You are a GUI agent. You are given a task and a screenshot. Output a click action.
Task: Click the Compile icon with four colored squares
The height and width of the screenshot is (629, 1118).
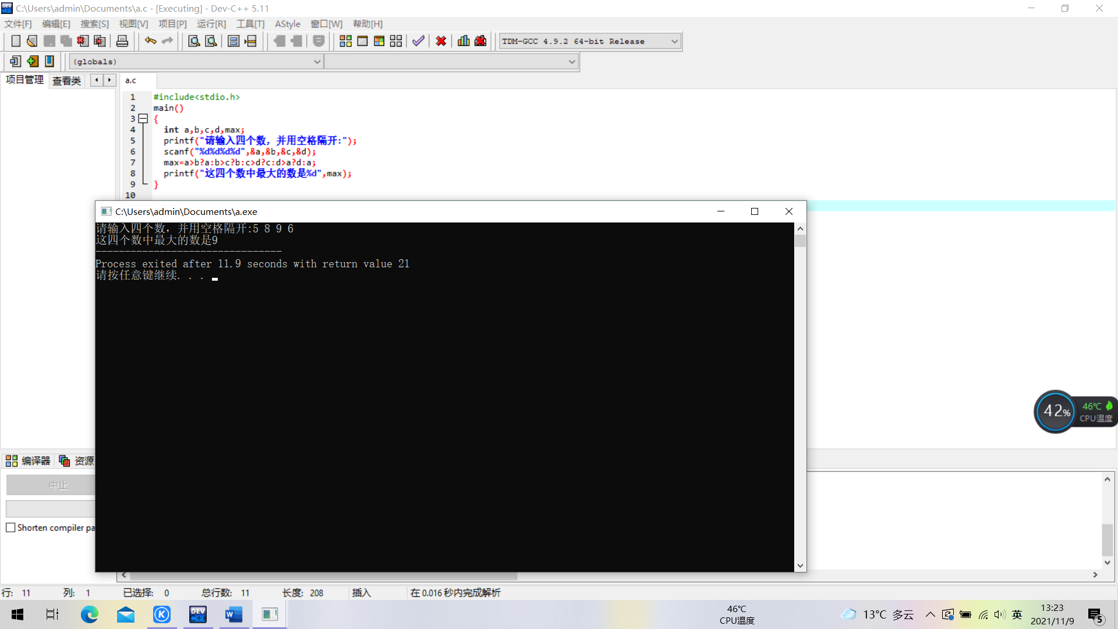[x=345, y=41]
